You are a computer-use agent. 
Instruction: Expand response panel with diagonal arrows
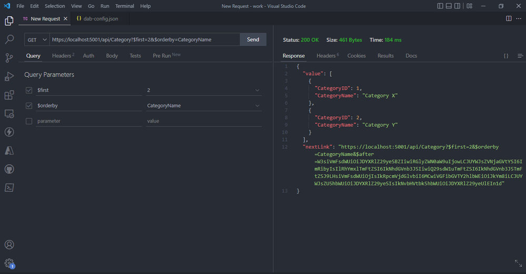point(518,263)
